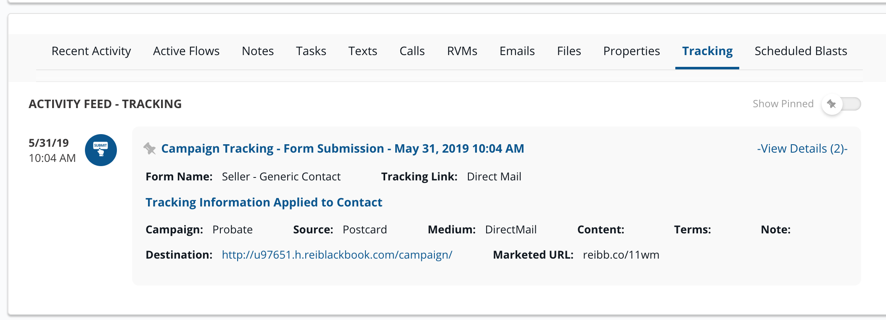This screenshot has width=886, height=320.
Task: Switch to the RVMs tab
Action: pos(462,51)
